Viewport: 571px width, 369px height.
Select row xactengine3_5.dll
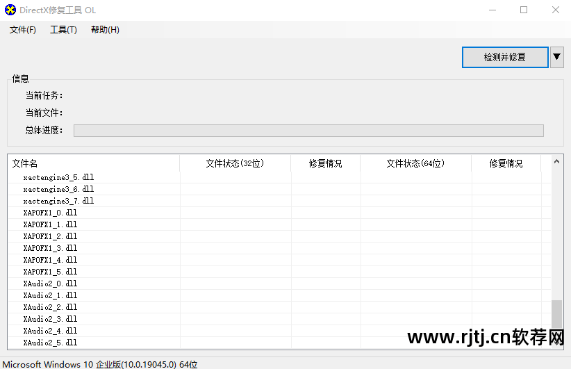click(279, 177)
